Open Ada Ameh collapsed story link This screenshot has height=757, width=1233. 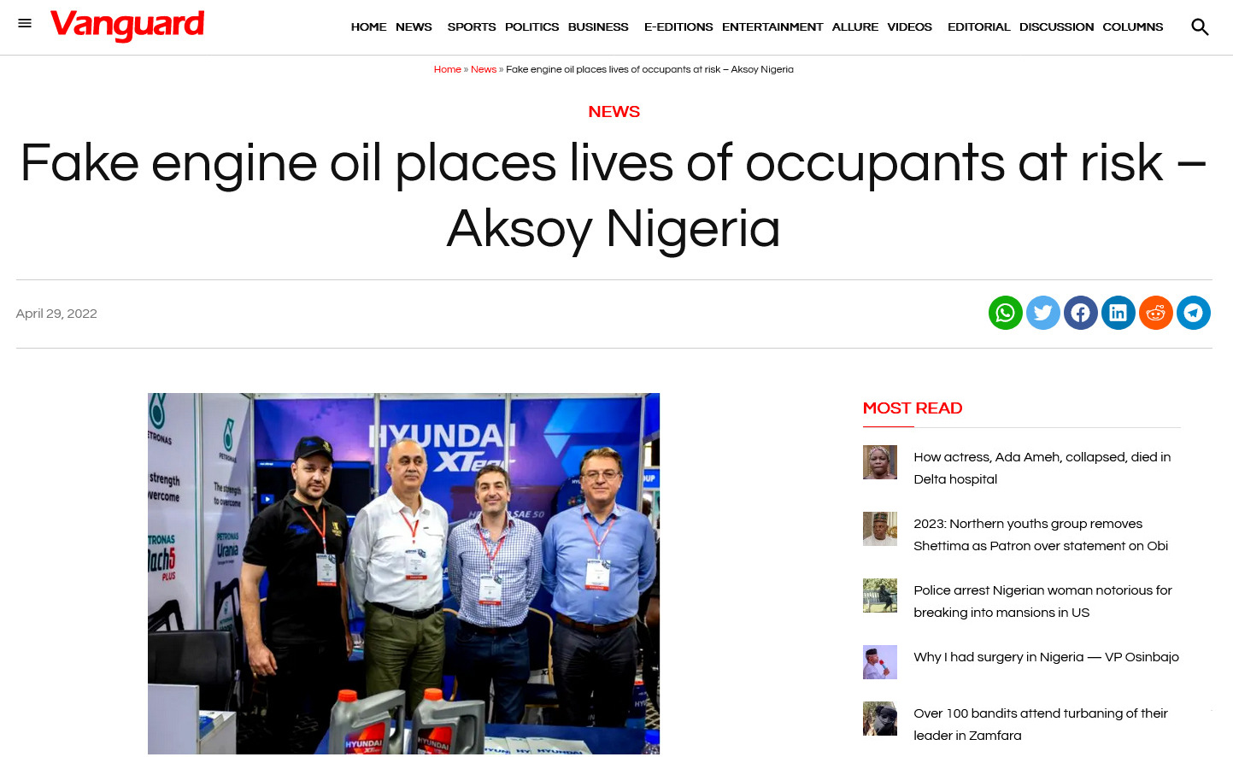(x=1042, y=468)
